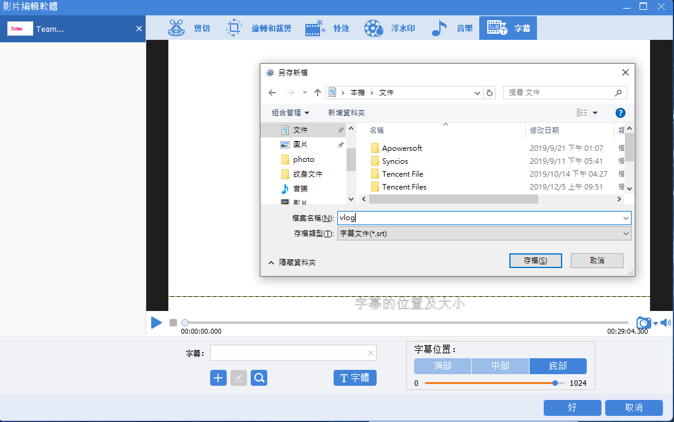The height and width of the screenshot is (422, 674).
Task: Close the Team... video item
Action: point(139,29)
